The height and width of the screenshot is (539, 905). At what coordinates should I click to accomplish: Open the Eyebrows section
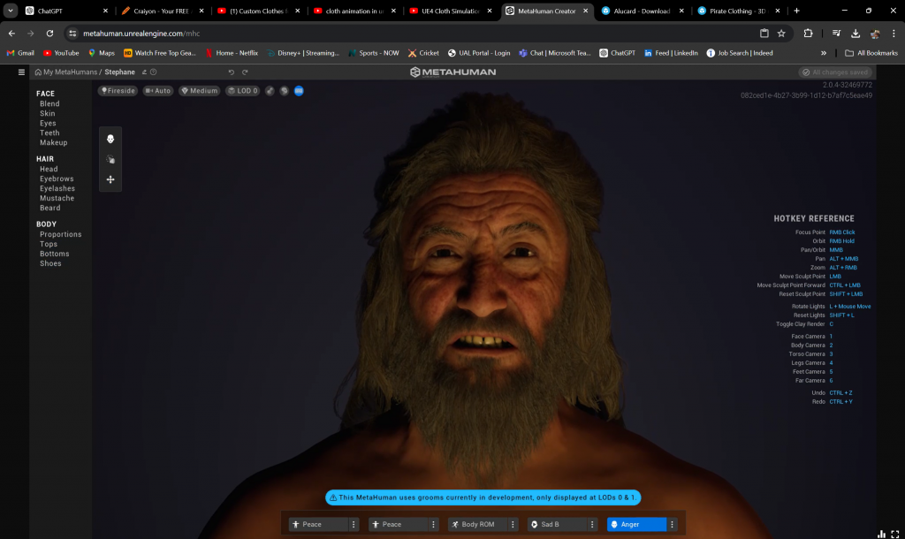point(57,178)
